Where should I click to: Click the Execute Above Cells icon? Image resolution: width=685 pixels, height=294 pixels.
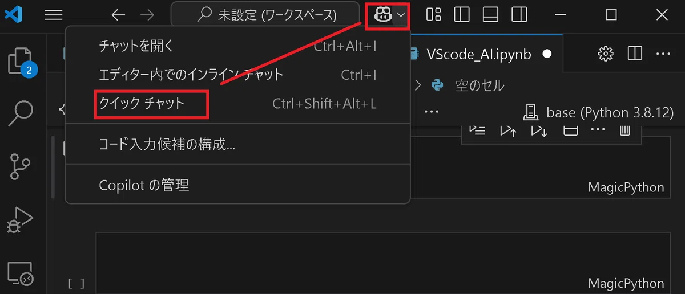pos(508,130)
